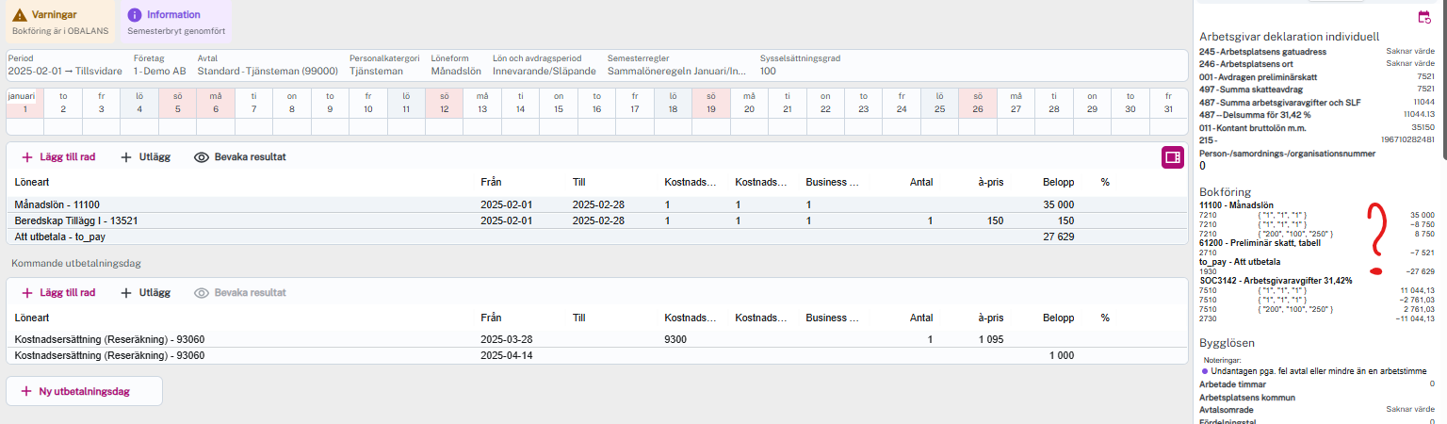Click the Belopp column header in upper table
1447x424 pixels.
pos(1057,182)
